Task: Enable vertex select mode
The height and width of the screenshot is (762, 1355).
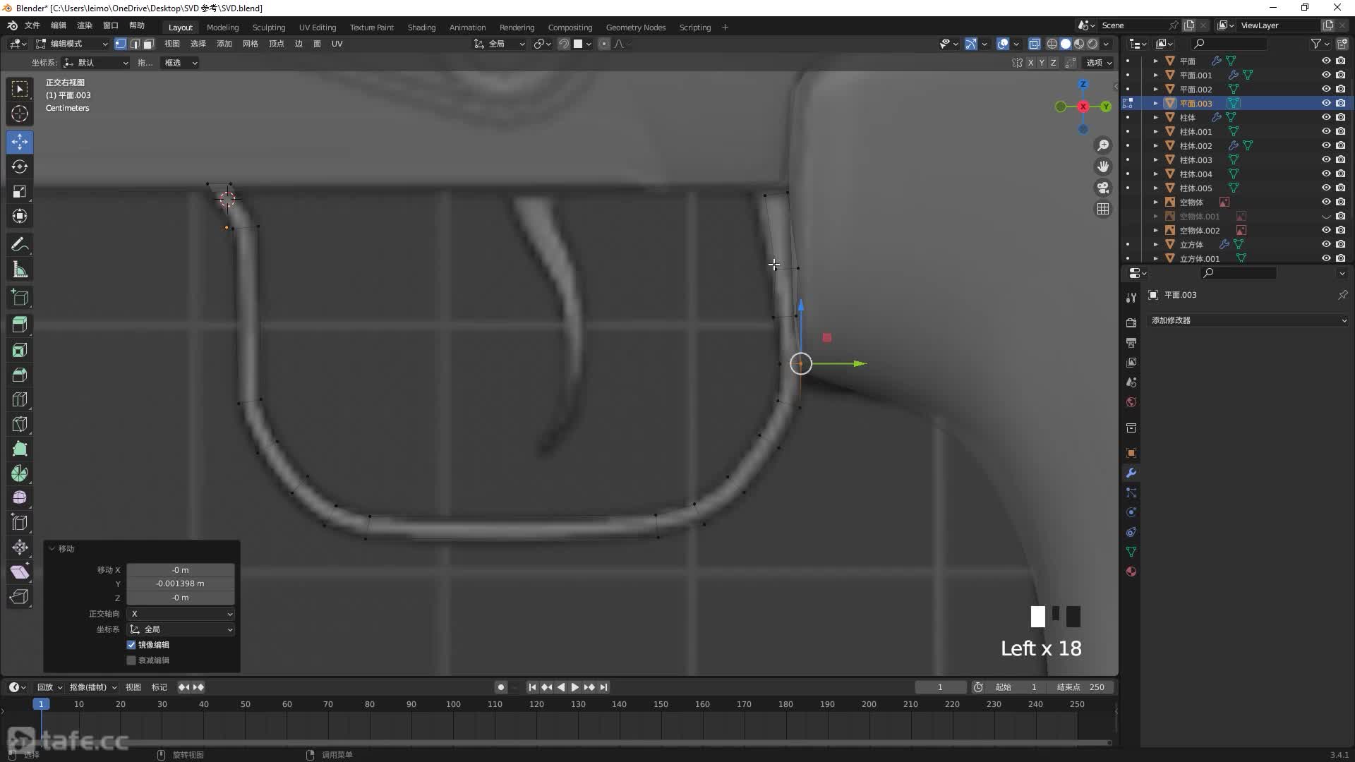Action: [x=121, y=44]
